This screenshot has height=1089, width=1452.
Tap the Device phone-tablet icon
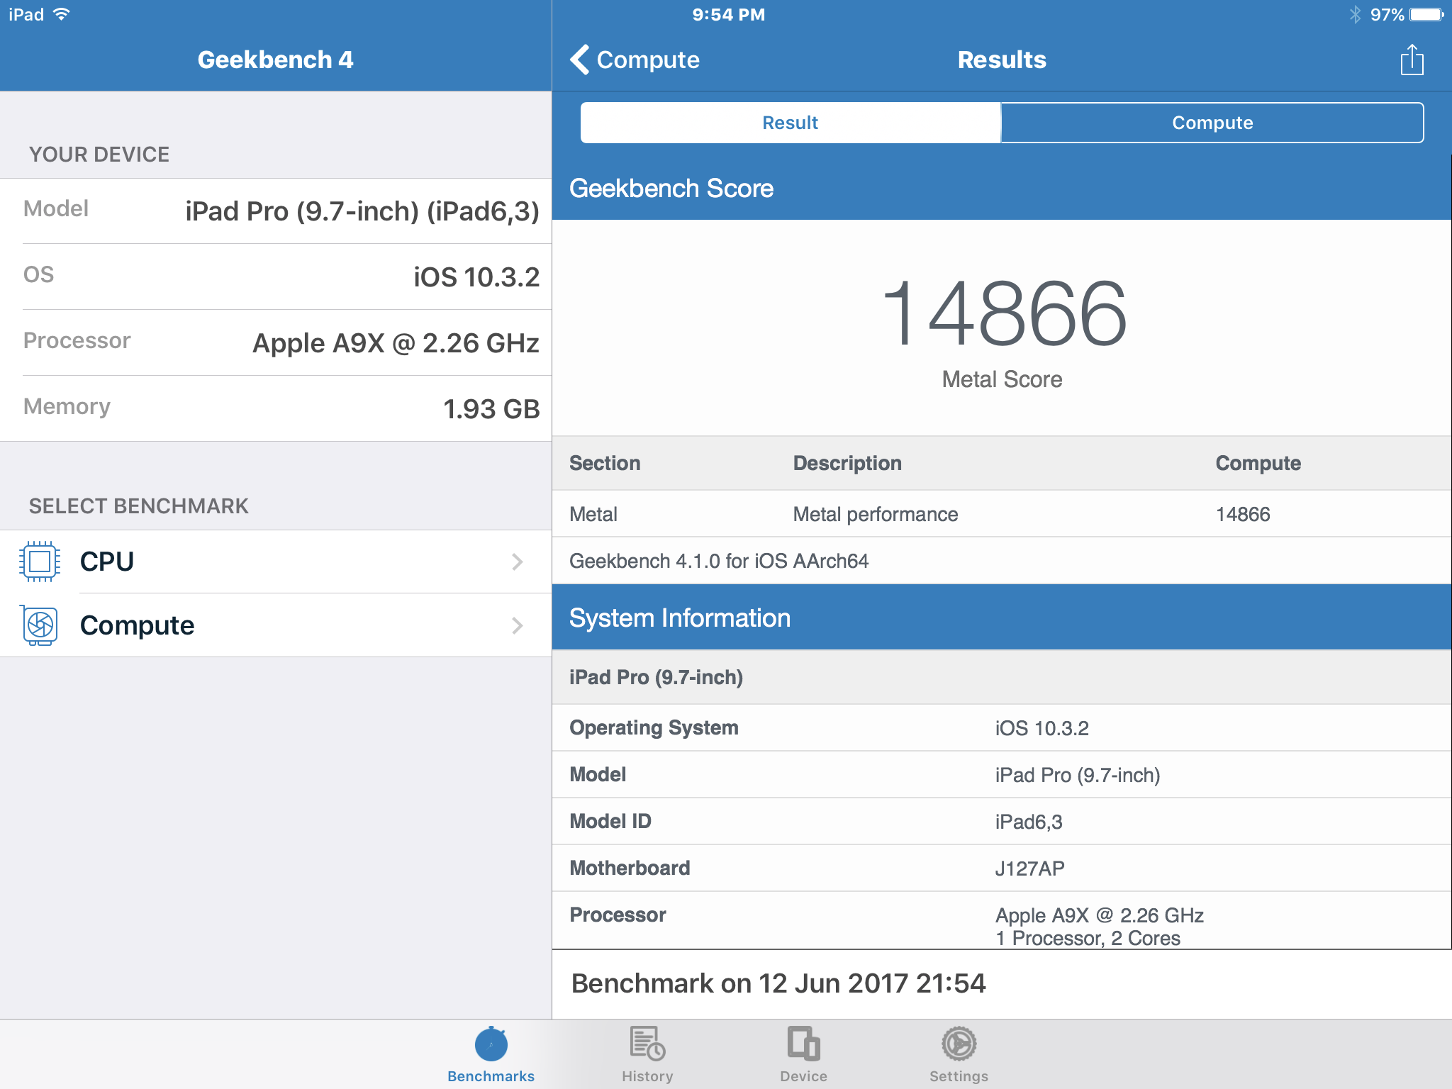click(x=803, y=1044)
